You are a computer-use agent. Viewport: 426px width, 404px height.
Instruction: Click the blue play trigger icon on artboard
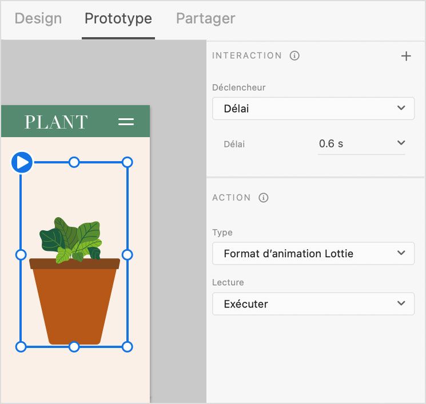22,162
